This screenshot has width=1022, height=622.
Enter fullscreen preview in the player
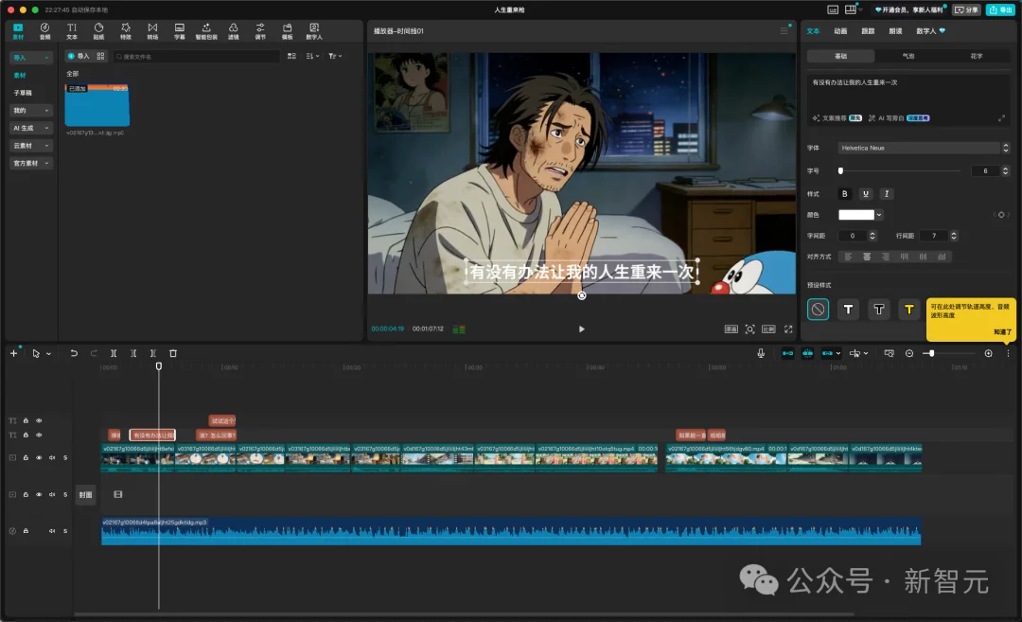(787, 329)
